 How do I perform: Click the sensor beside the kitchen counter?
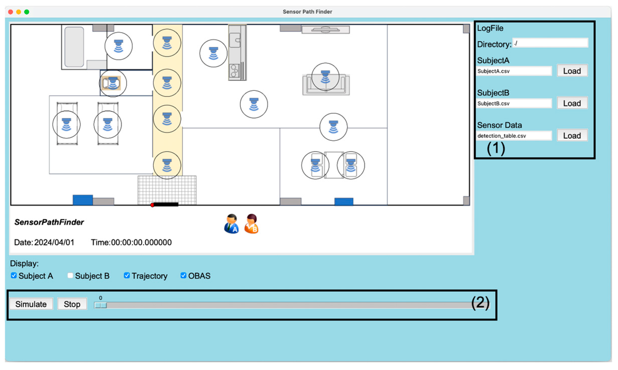[213, 53]
